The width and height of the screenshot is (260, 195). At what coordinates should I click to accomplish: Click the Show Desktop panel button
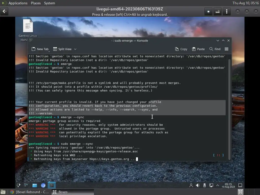[x=240, y=185]
